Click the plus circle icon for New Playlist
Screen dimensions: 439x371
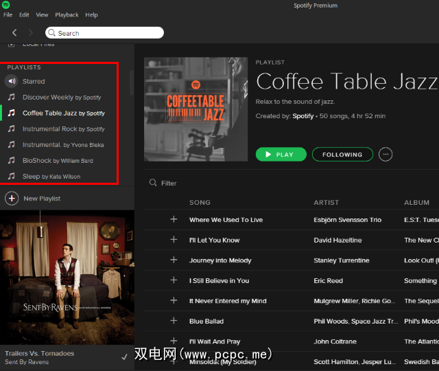click(12, 199)
